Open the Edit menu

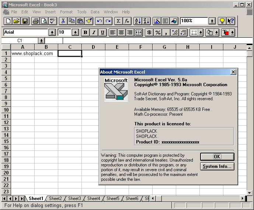(25, 12)
